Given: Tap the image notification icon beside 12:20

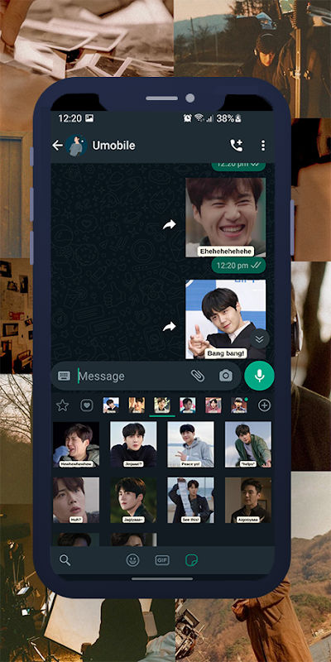Looking at the screenshot, I should pos(89,118).
